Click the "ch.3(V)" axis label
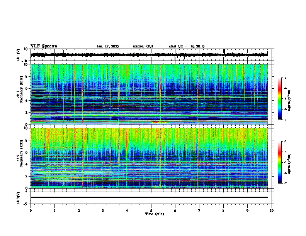Screen dimensions: 306x236 click(19, 198)
